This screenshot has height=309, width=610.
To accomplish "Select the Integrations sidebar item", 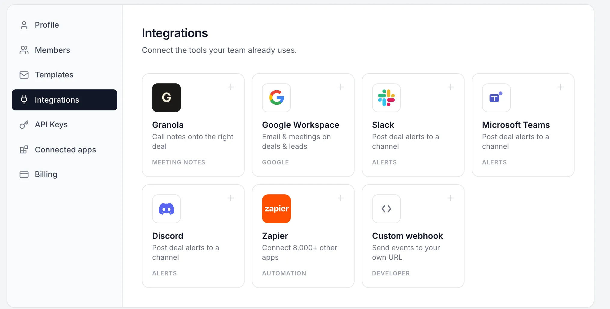I will pos(65,100).
